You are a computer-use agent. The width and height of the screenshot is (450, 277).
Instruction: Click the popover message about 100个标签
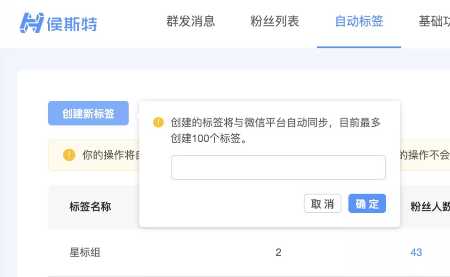tap(275, 131)
